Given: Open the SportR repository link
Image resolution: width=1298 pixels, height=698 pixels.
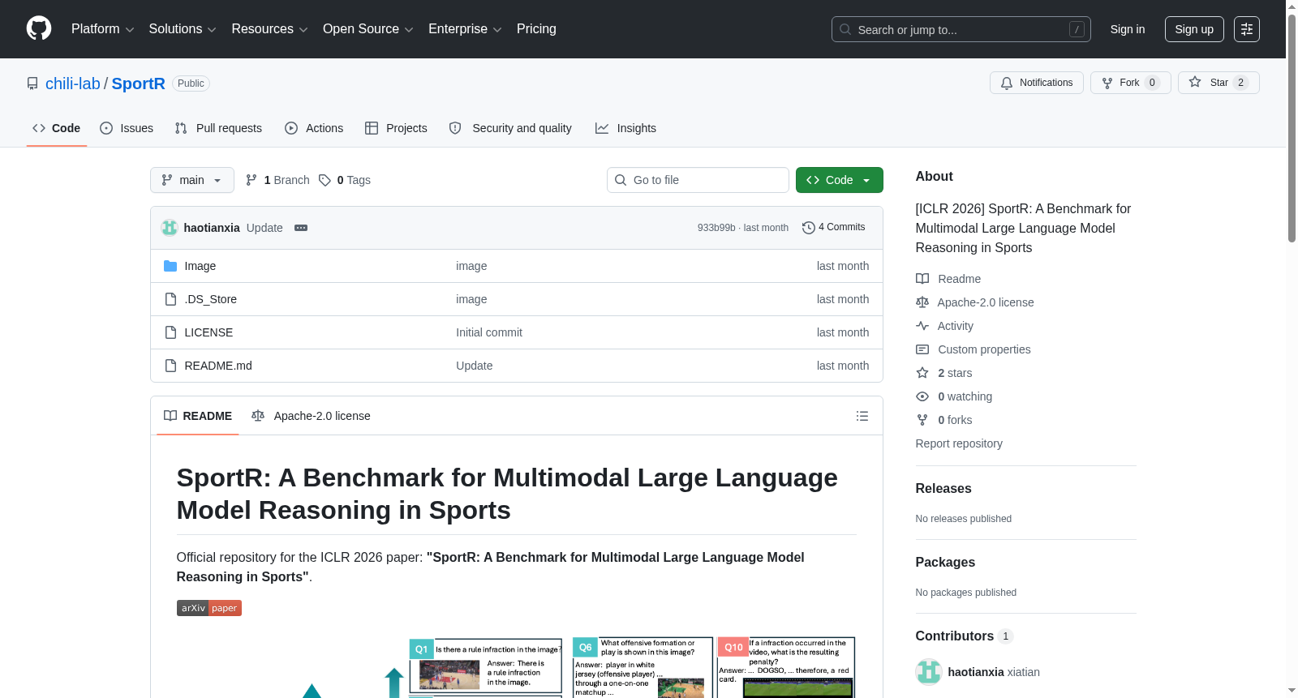Looking at the screenshot, I should pyautogui.click(x=139, y=84).
